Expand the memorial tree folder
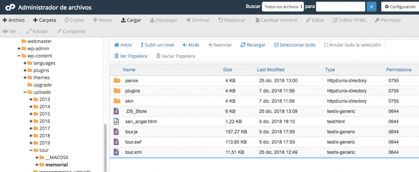419x172 pixels. tap(37, 164)
